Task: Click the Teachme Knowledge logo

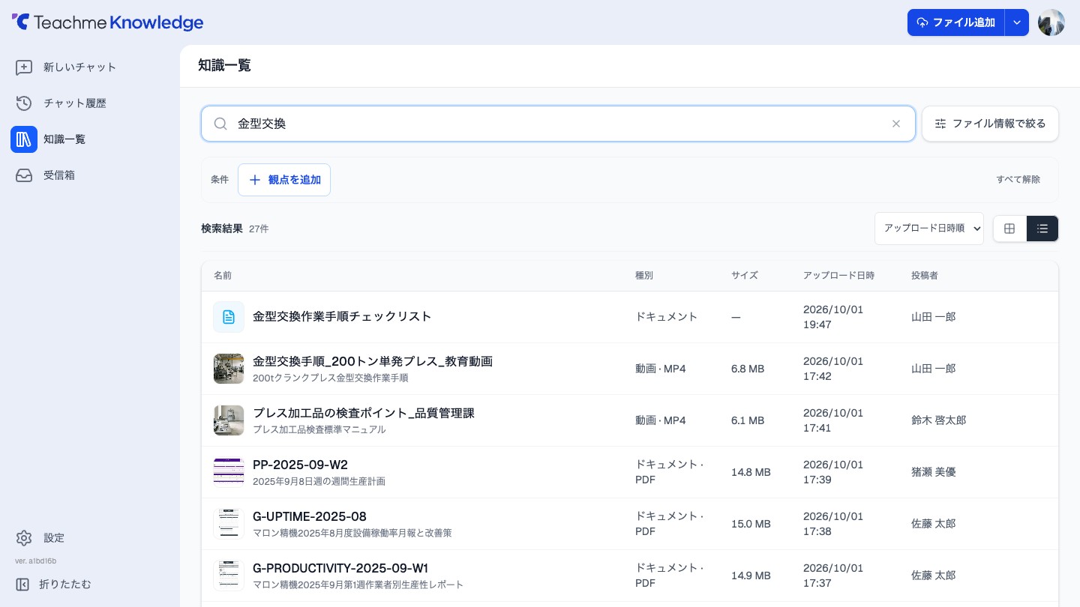Action: [107, 22]
